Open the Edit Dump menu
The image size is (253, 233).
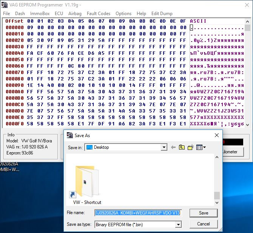pos(162,14)
